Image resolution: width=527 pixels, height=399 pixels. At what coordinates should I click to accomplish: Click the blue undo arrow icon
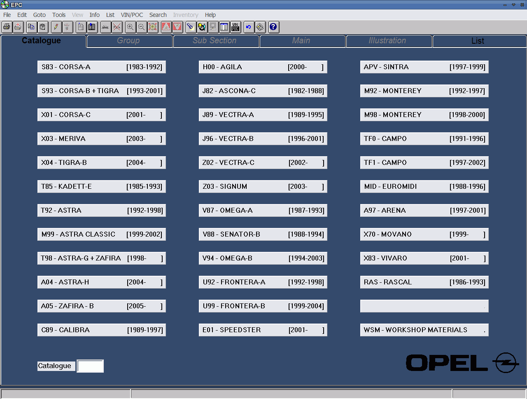point(249,27)
